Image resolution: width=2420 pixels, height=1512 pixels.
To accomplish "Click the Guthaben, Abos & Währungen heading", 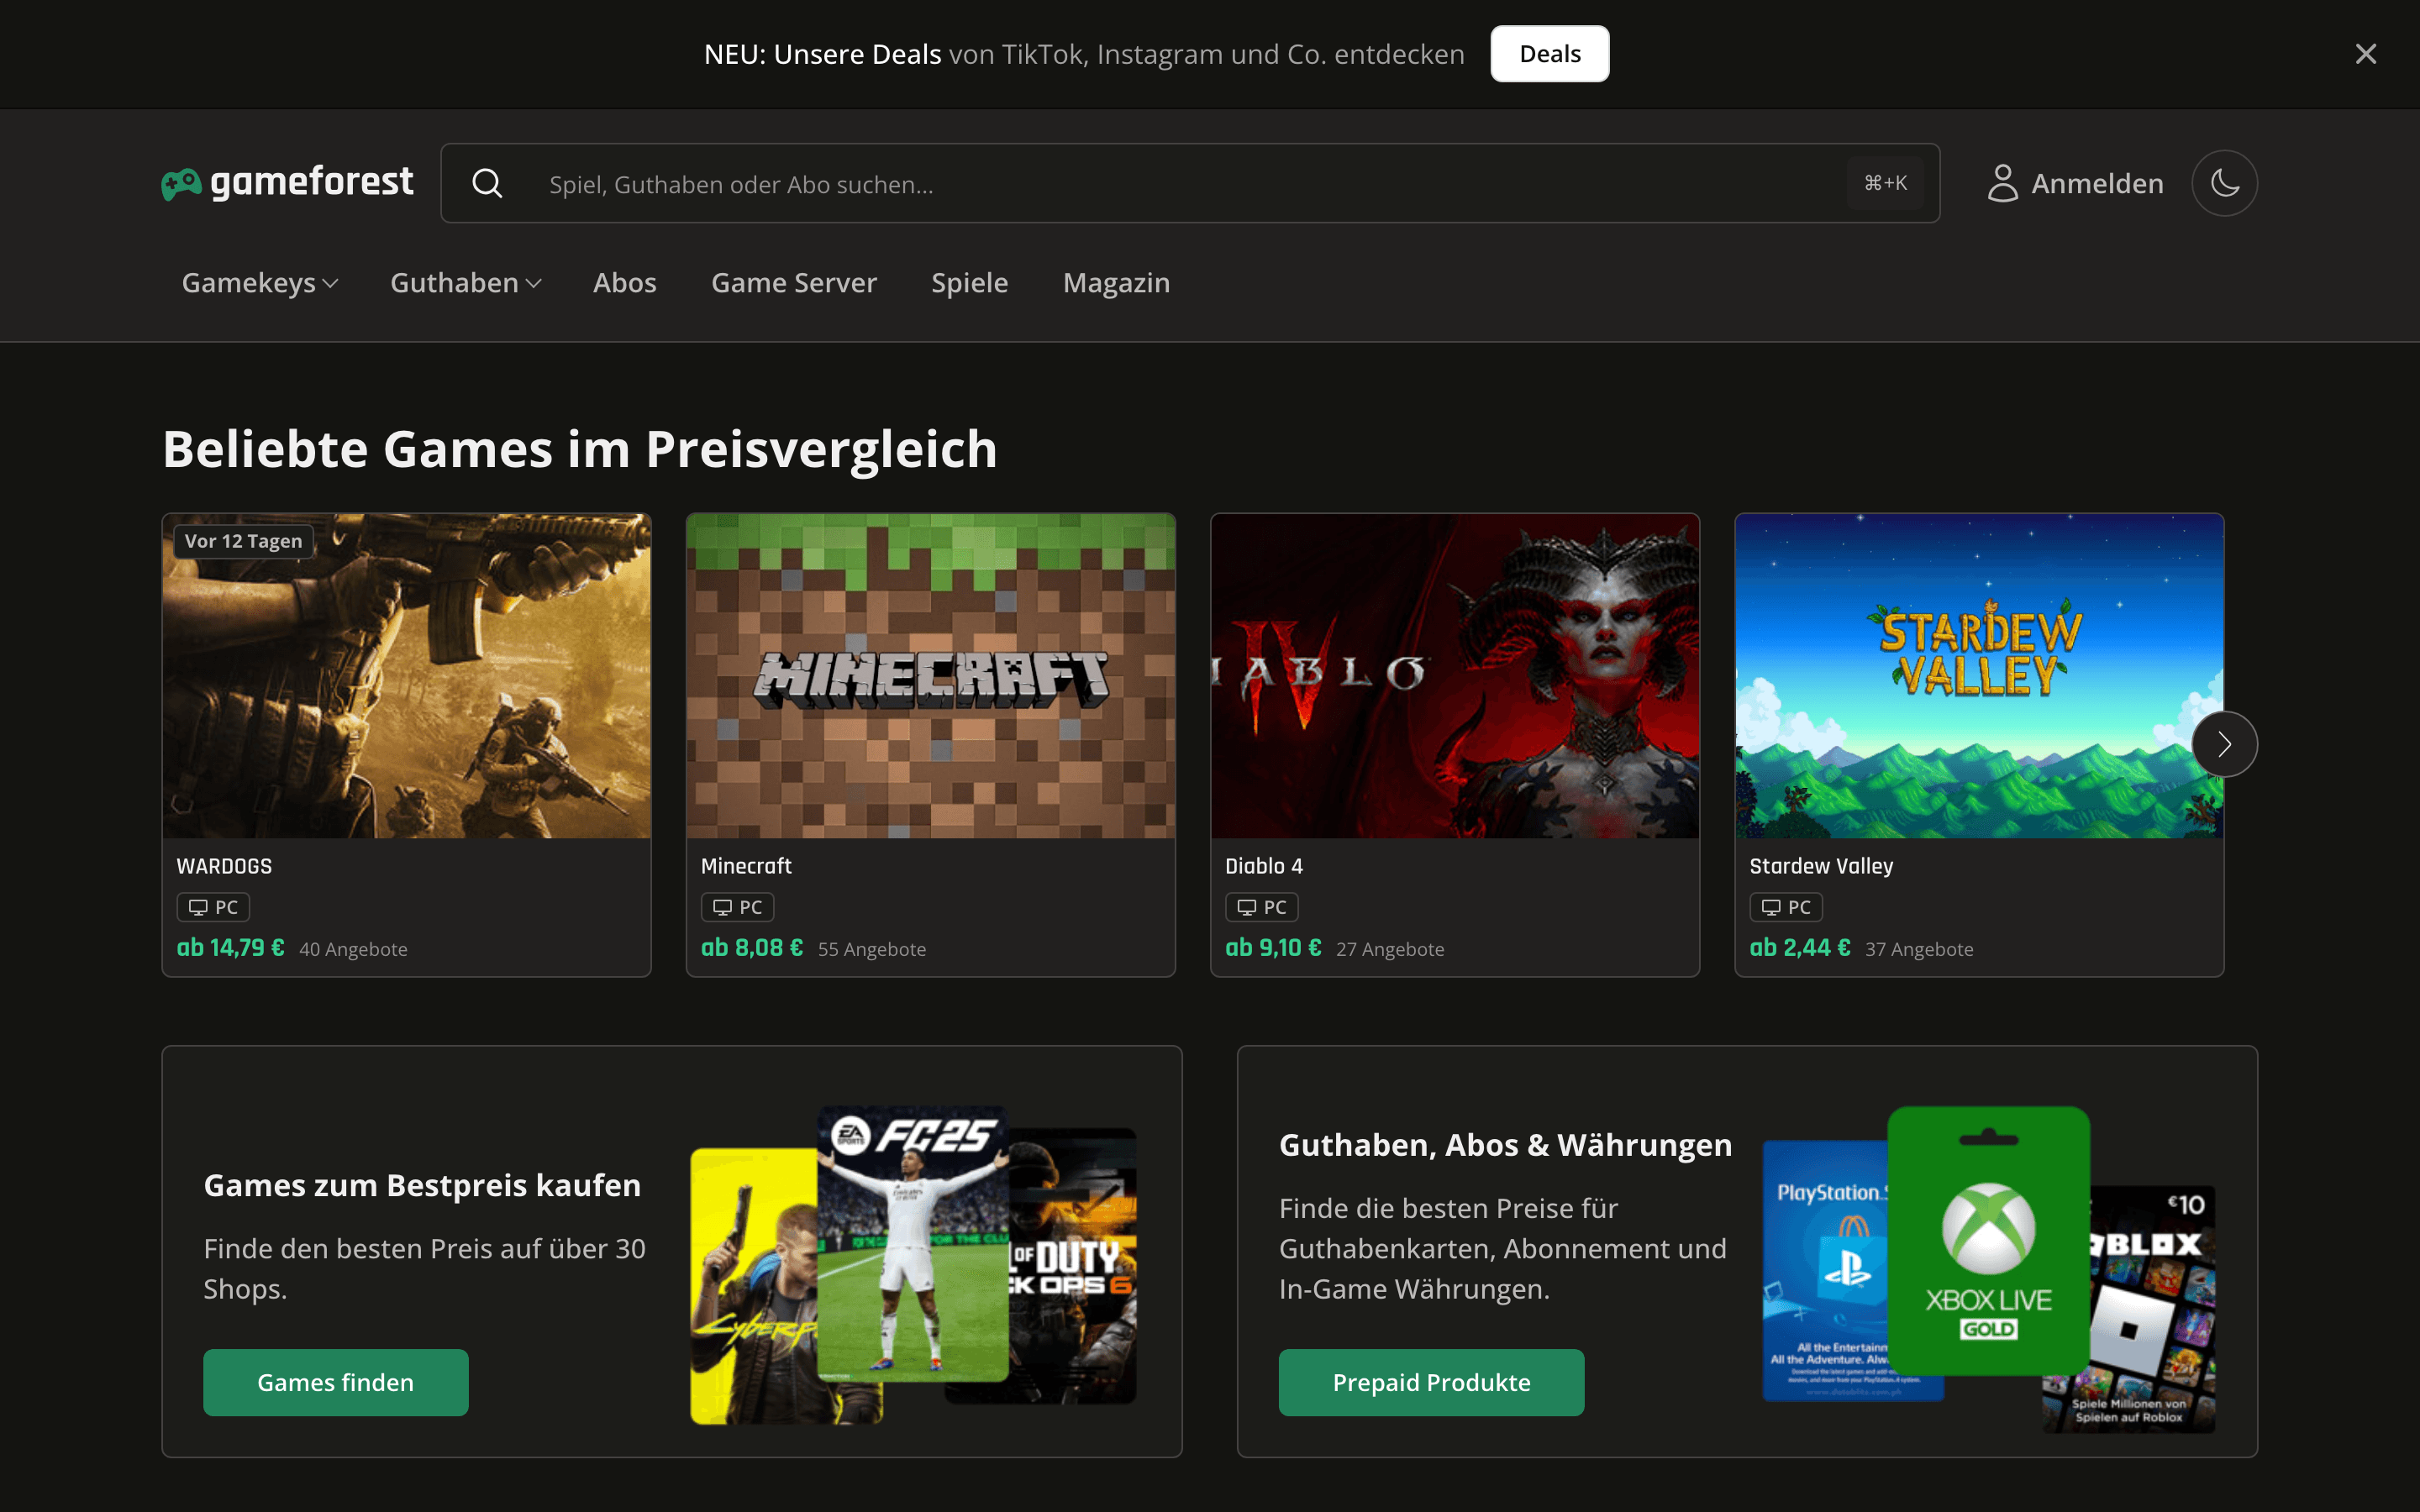I will (x=1505, y=1145).
